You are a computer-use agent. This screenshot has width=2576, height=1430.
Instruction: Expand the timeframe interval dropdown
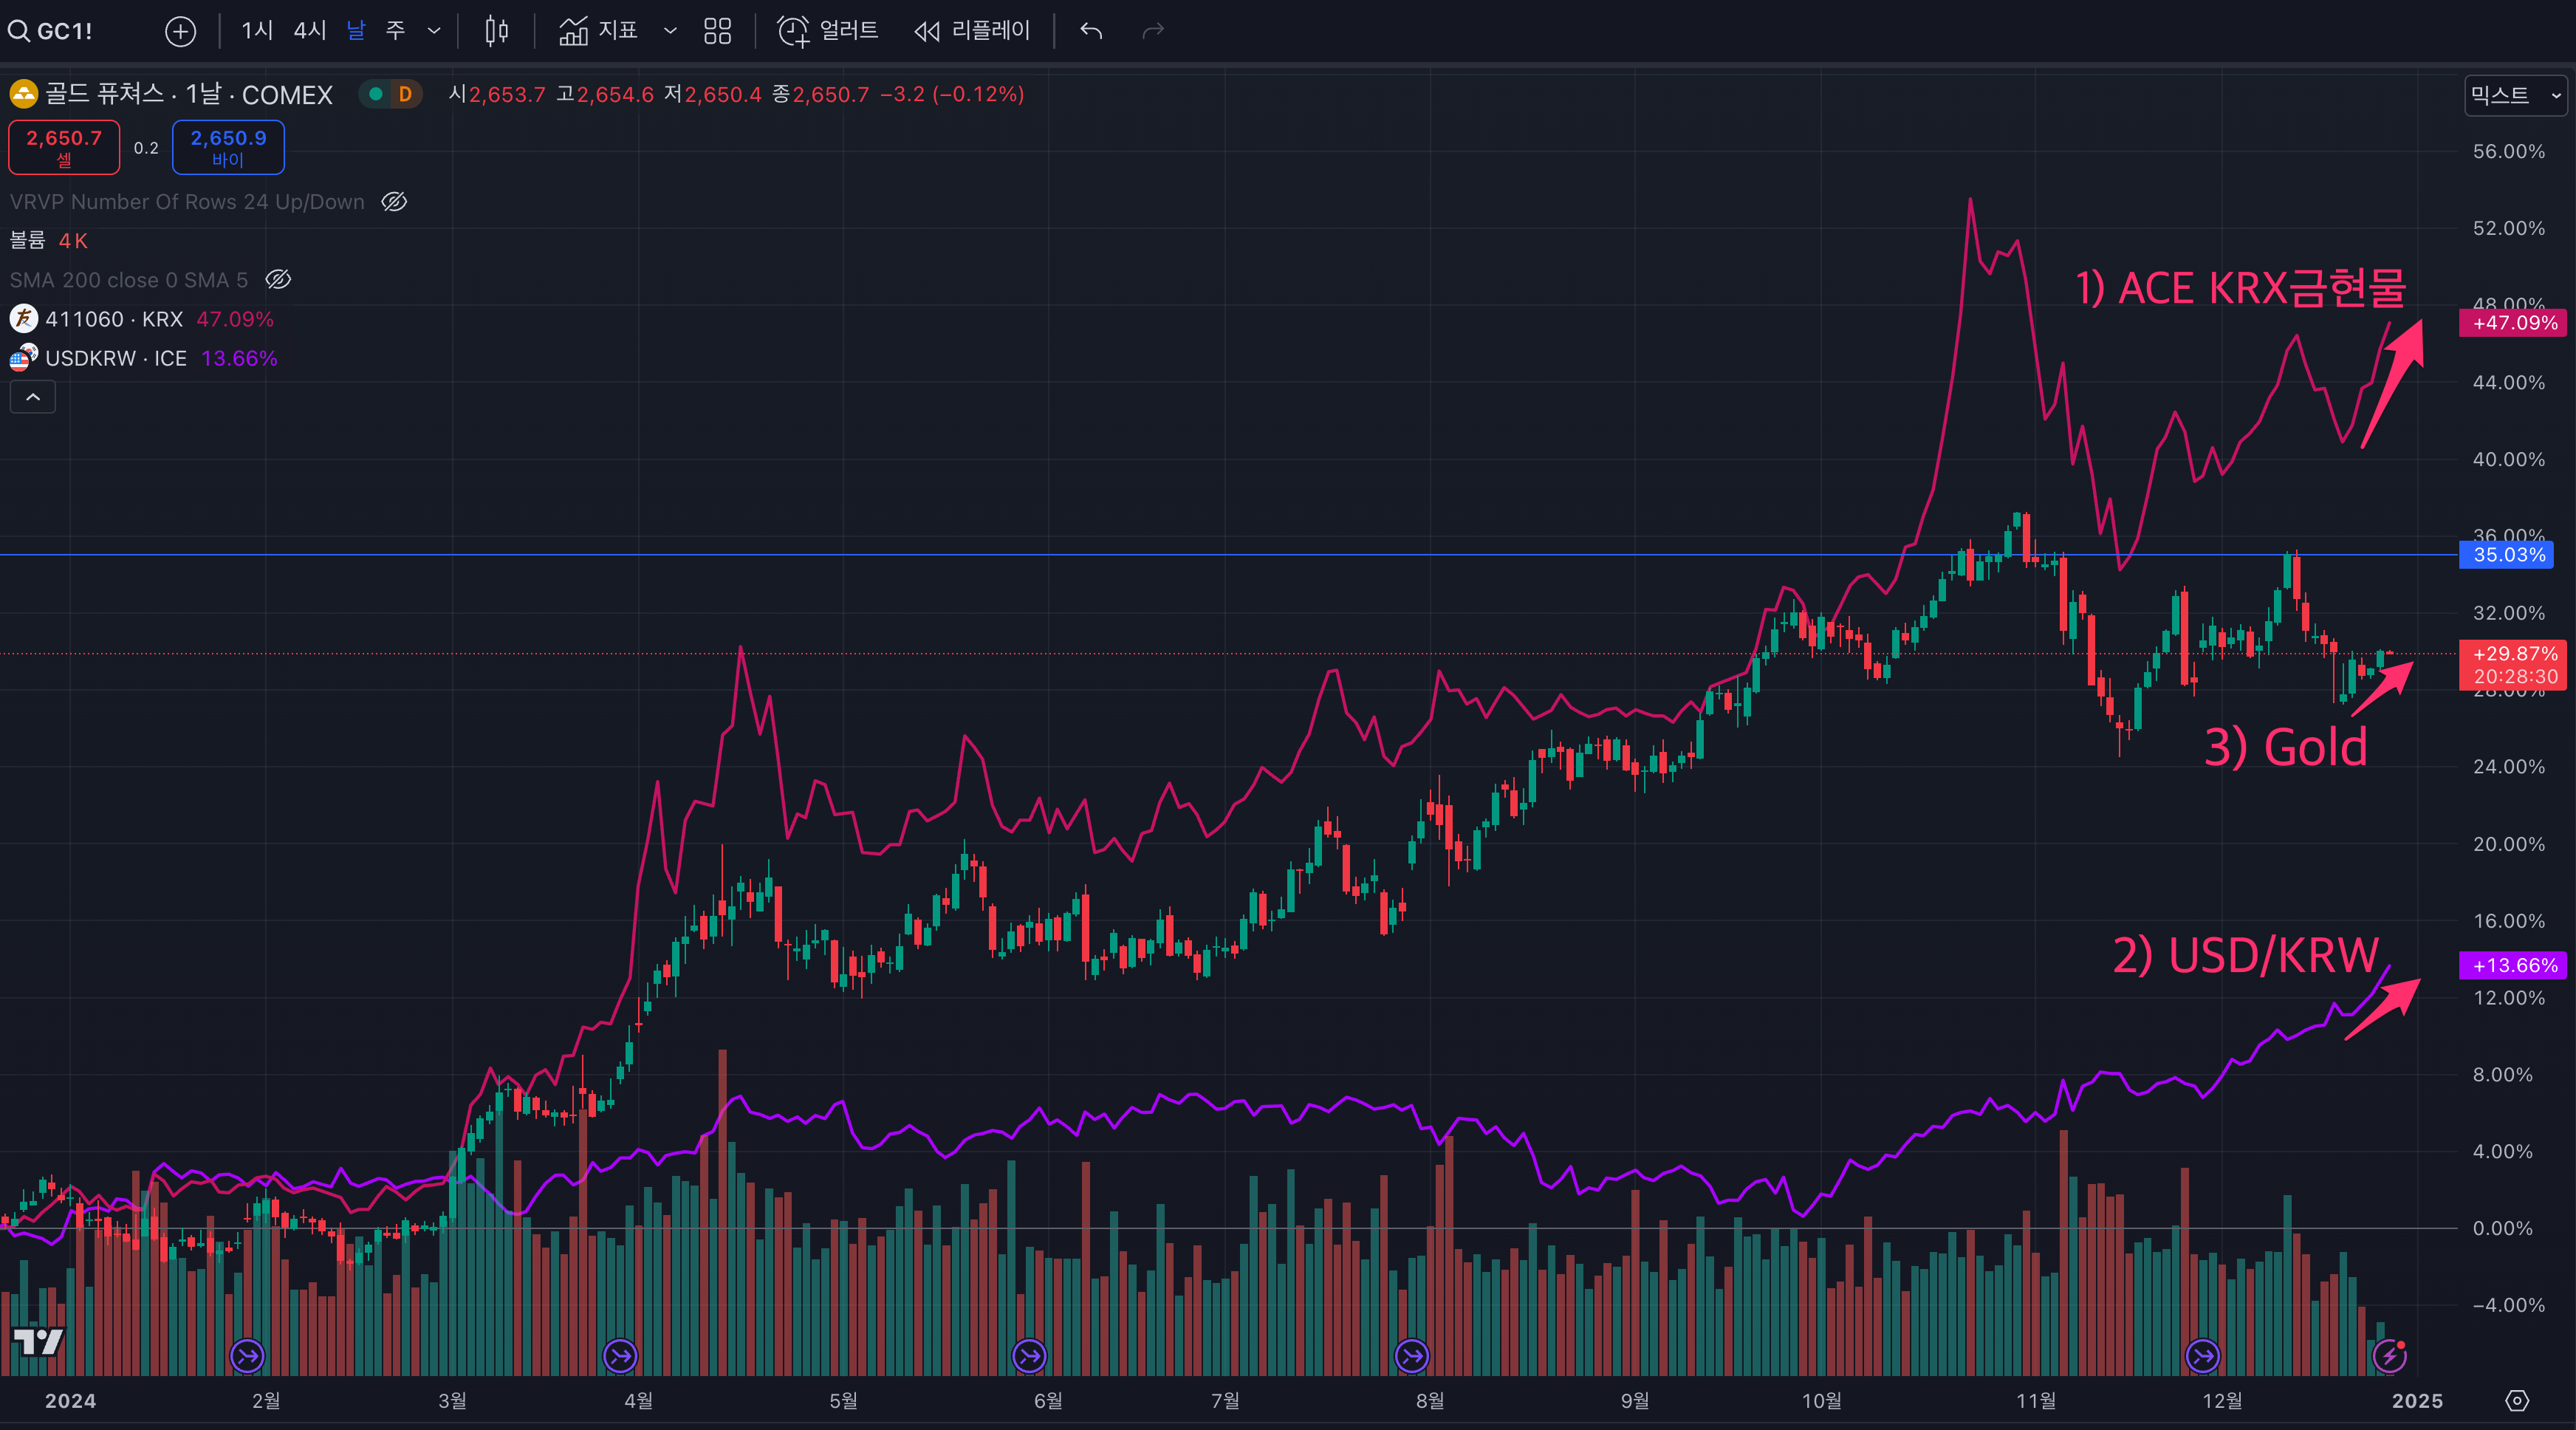tap(434, 31)
